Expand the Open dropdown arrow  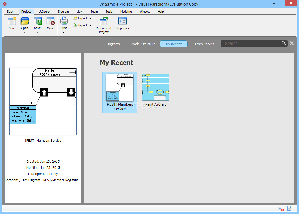pos(25,32)
